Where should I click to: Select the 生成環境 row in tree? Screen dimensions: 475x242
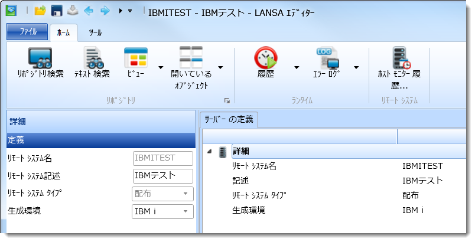pyautogui.click(x=334, y=210)
